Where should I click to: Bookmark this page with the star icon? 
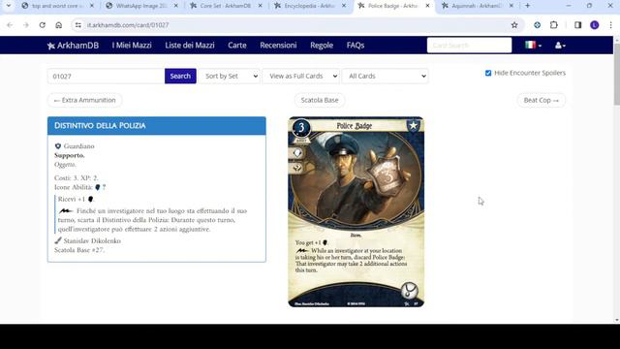click(x=514, y=25)
